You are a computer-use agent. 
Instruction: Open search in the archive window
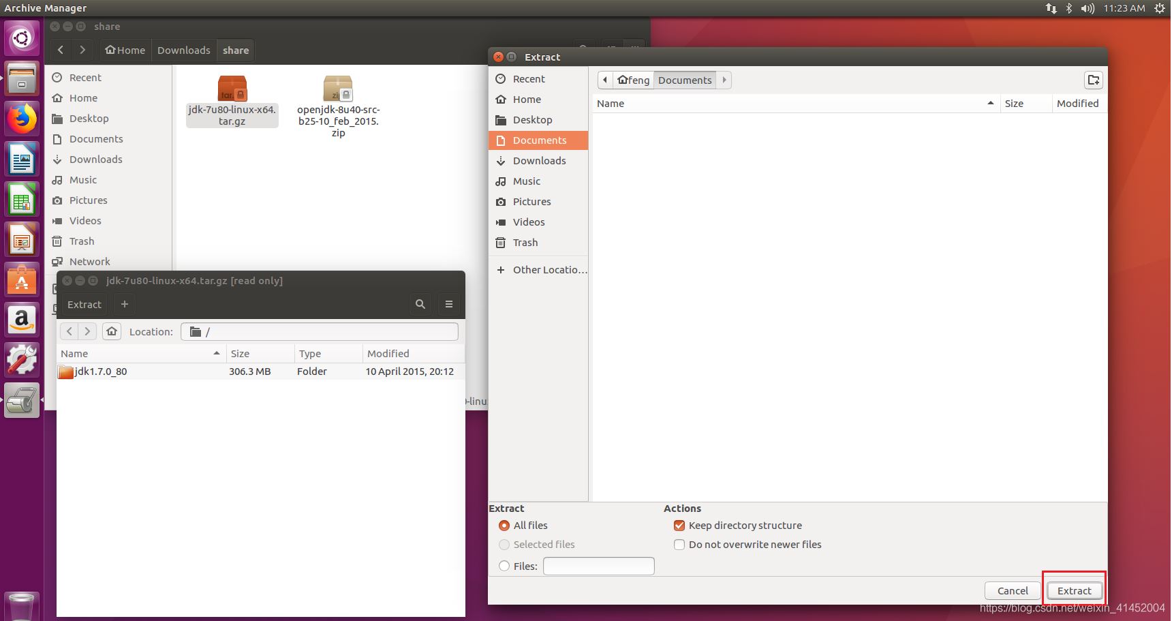tap(420, 305)
